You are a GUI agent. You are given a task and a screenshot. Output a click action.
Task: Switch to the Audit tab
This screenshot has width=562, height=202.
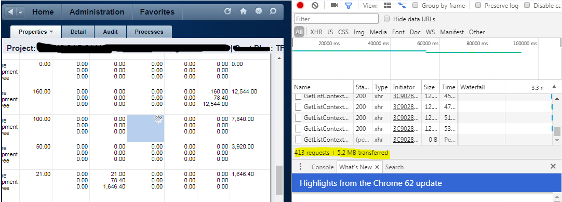pyautogui.click(x=111, y=32)
